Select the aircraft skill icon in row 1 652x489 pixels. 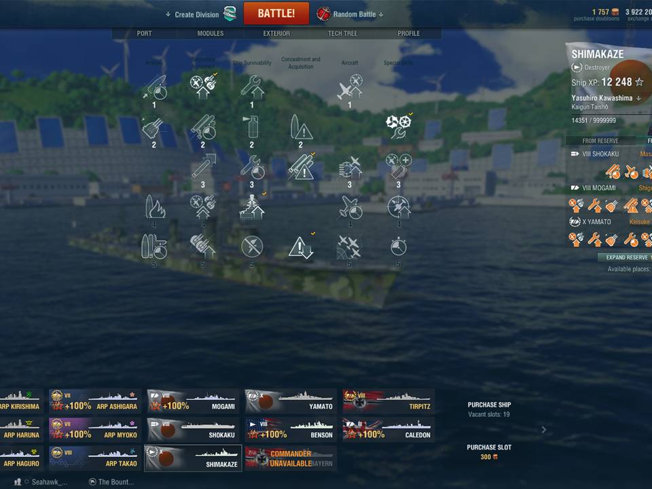click(x=350, y=86)
